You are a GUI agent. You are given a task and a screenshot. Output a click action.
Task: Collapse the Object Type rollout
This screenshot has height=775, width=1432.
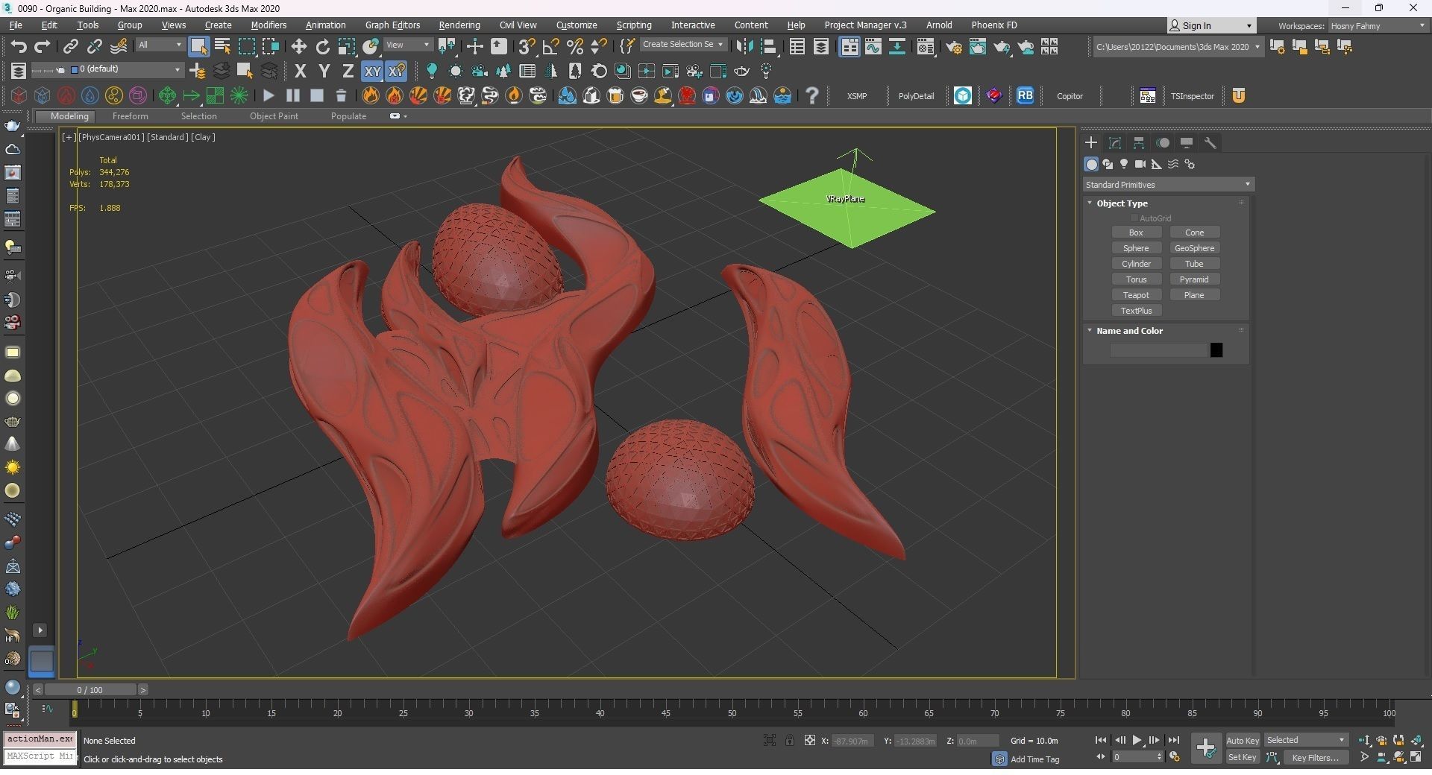1121,203
